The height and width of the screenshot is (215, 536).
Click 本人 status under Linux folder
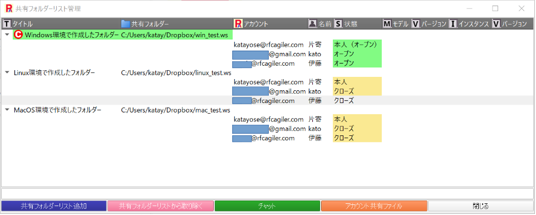click(357, 82)
